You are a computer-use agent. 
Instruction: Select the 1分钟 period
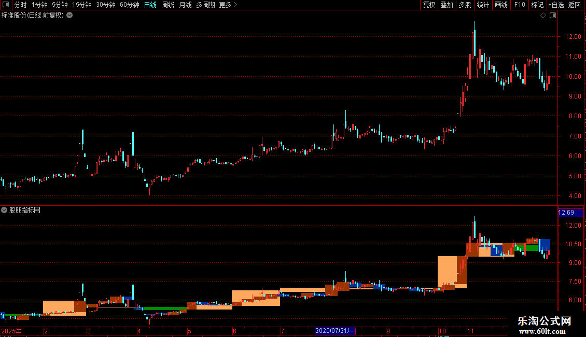pyautogui.click(x=39, y=5)
